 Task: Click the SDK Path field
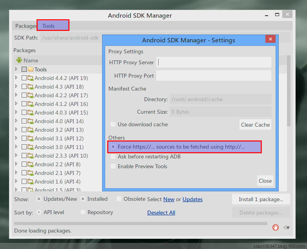tap(71, 38)
